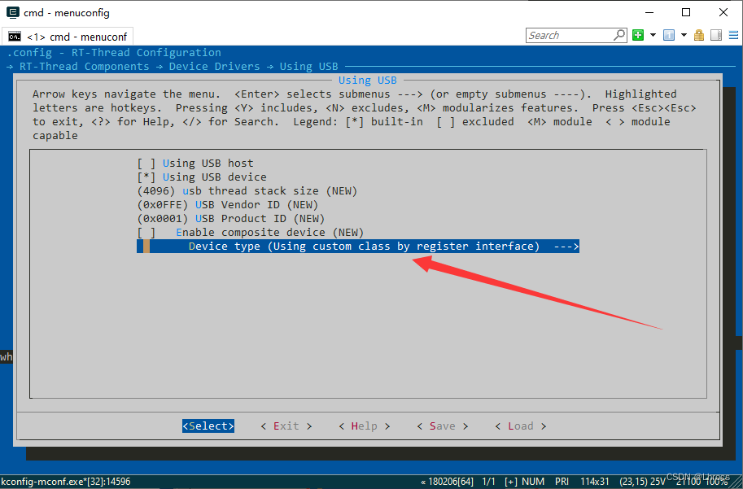Viewport: 743px width, 489px height.
Task: Click the cmd icon on the console tab
Action: 15,37
